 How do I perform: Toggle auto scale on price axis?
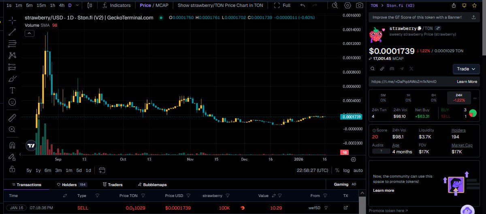(358, 170)
